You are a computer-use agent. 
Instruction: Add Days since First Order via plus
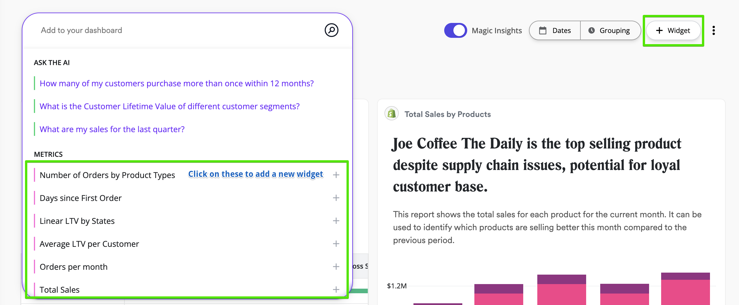pos(336,198)
